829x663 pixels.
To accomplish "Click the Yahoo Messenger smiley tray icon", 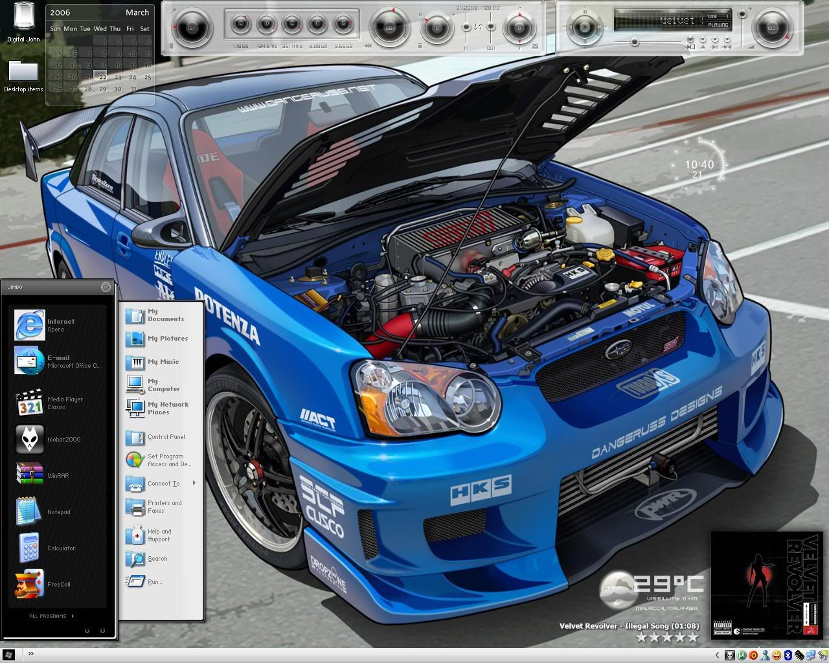I will [777, 655].
